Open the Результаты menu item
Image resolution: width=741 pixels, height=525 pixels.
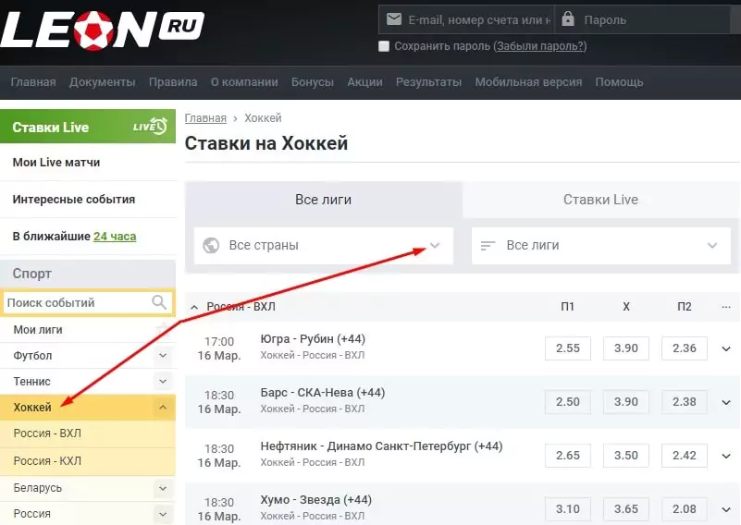(x=428, y=82)
